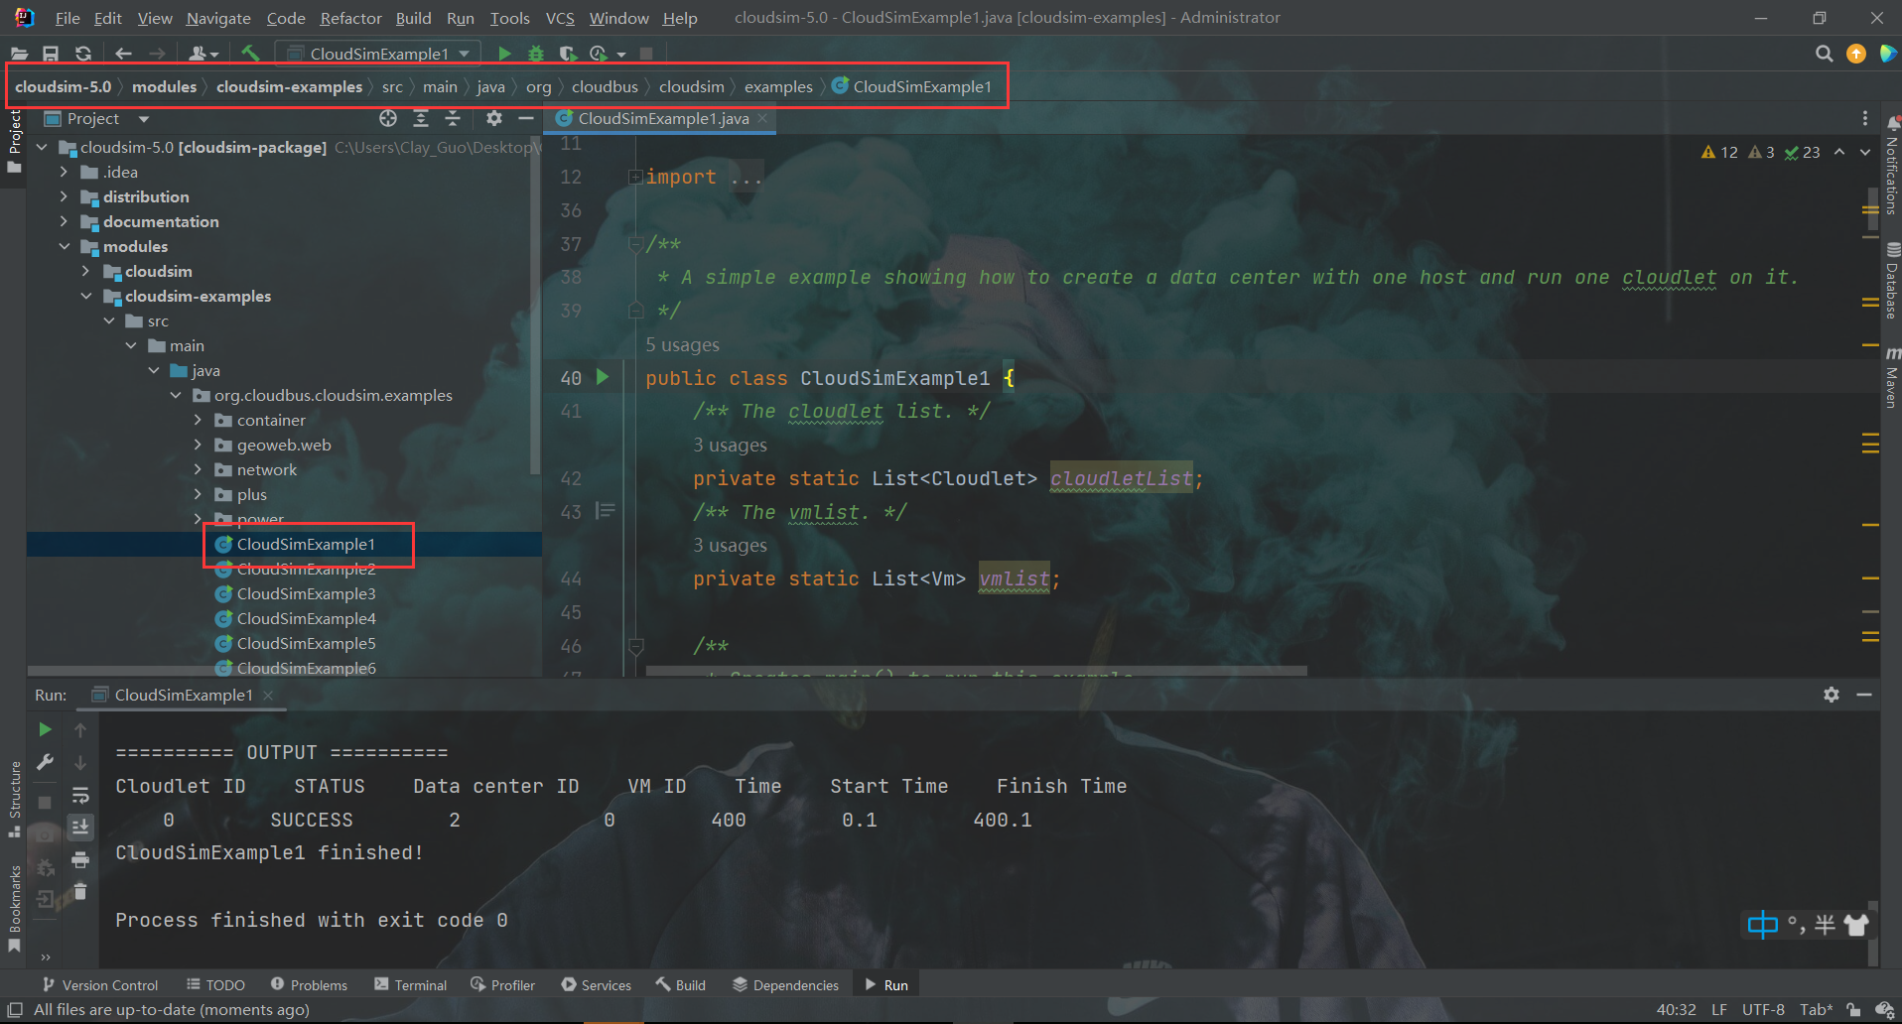Collapse the cloudsim-examples module

tap(85, 296)
